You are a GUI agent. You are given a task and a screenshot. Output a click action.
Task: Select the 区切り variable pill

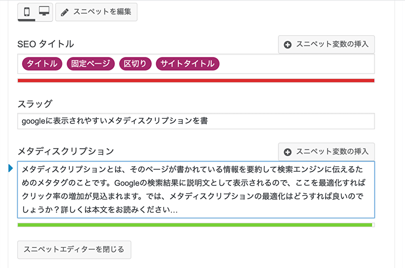[x=135, y=63]
